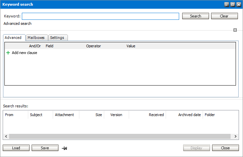Click the green plus Add new clause icon
Screen dimensions: 243x157
tap(8, 53)
